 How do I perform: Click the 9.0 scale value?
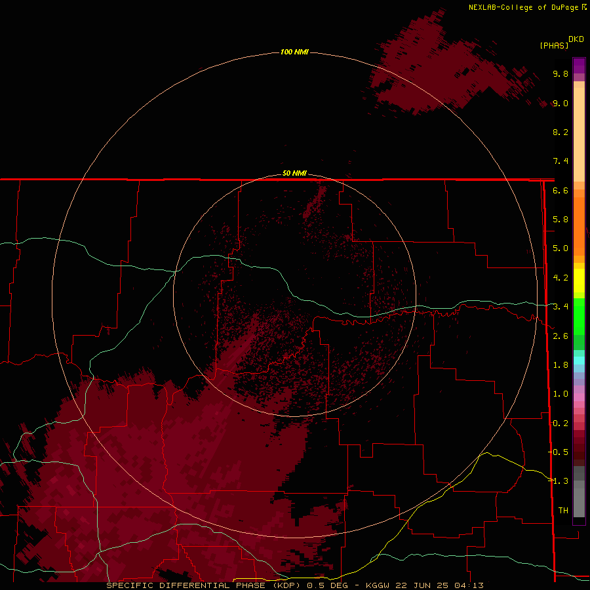click(560, 103)
